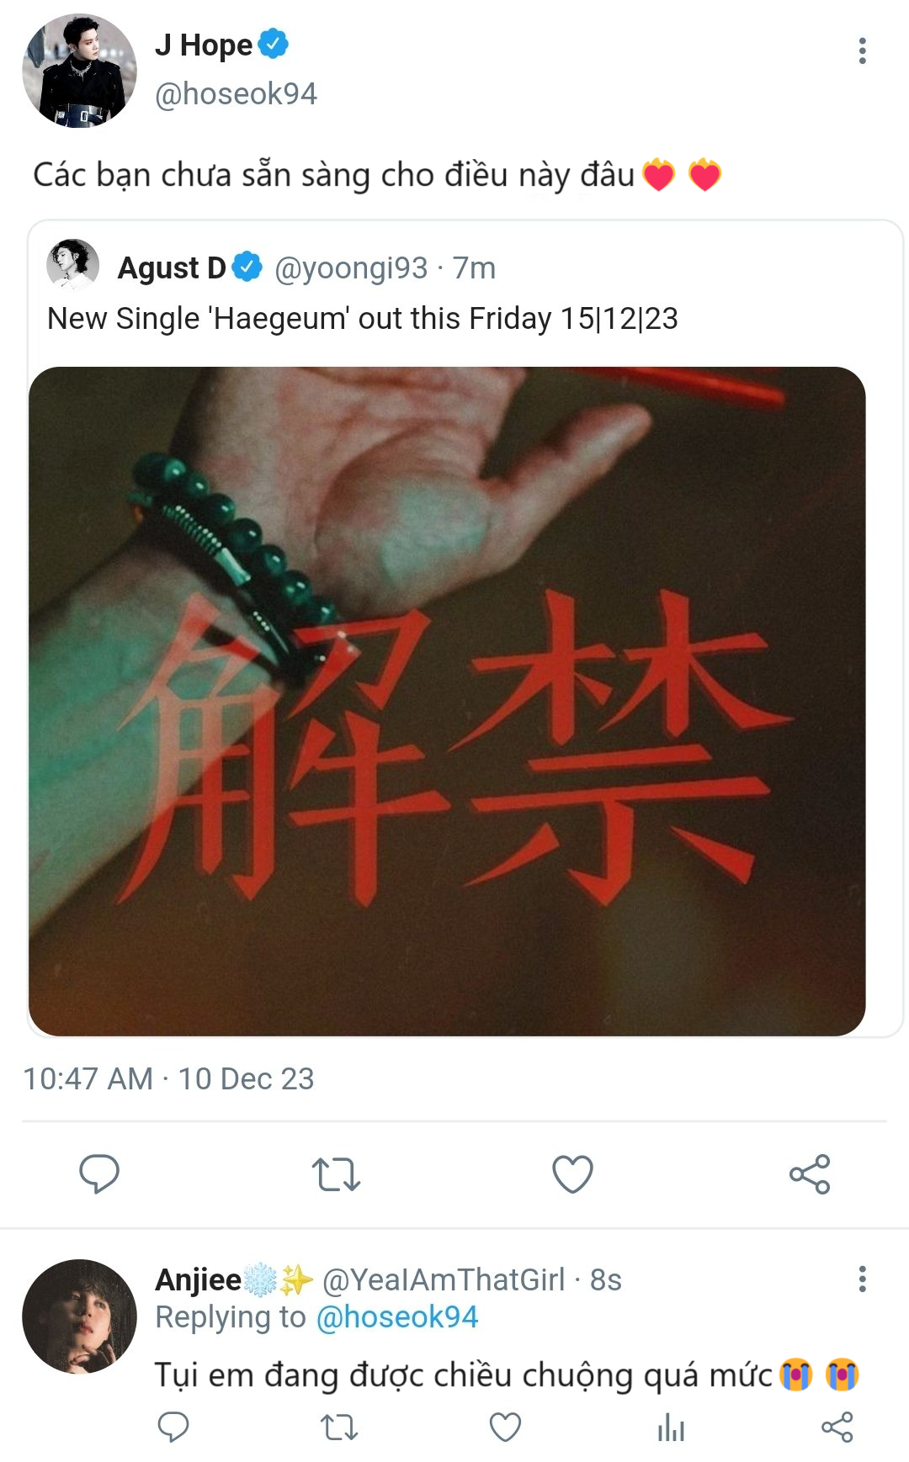
Task: Open Anjiee's profile avatar
Action: click(x=79, y=1316)
